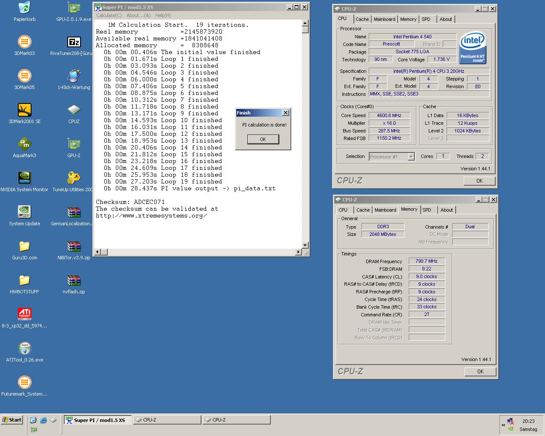
Task: Click OK in the lower CPU-Z Memory window
Action: click(x=480, y=371)
